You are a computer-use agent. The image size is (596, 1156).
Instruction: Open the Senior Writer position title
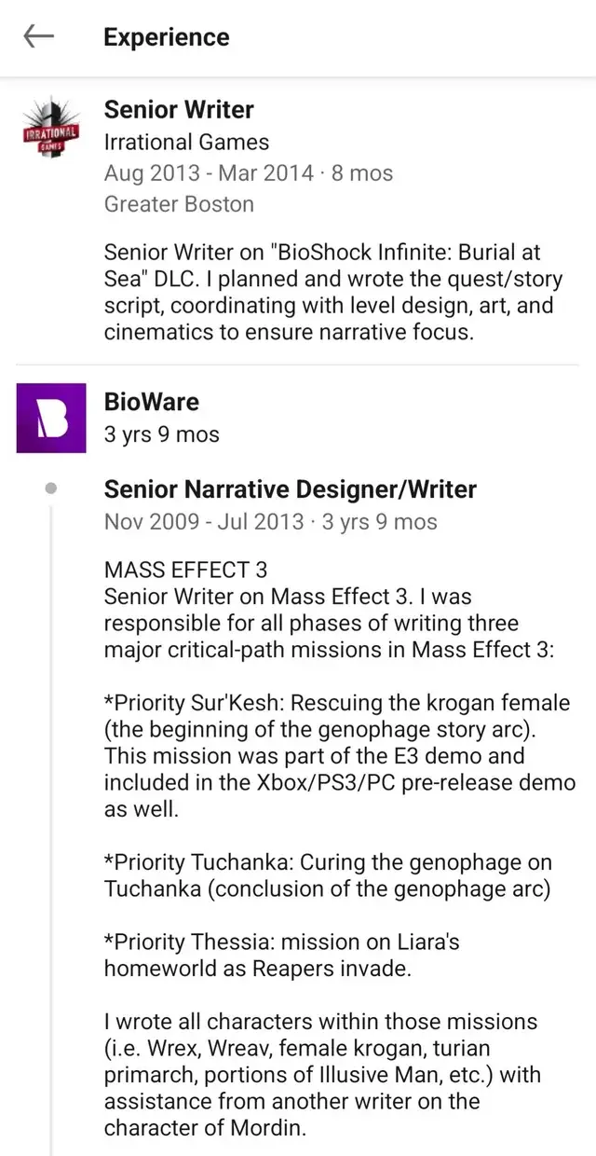click(x=179, y=109)
